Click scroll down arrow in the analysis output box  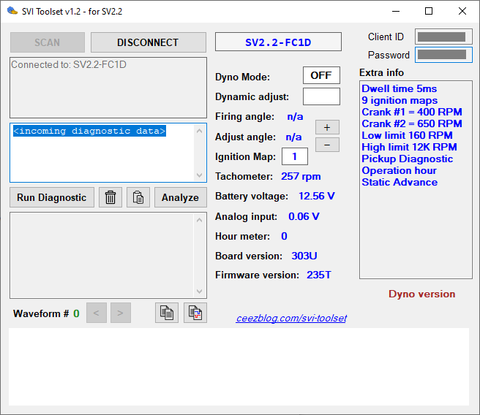click(199, 292)
